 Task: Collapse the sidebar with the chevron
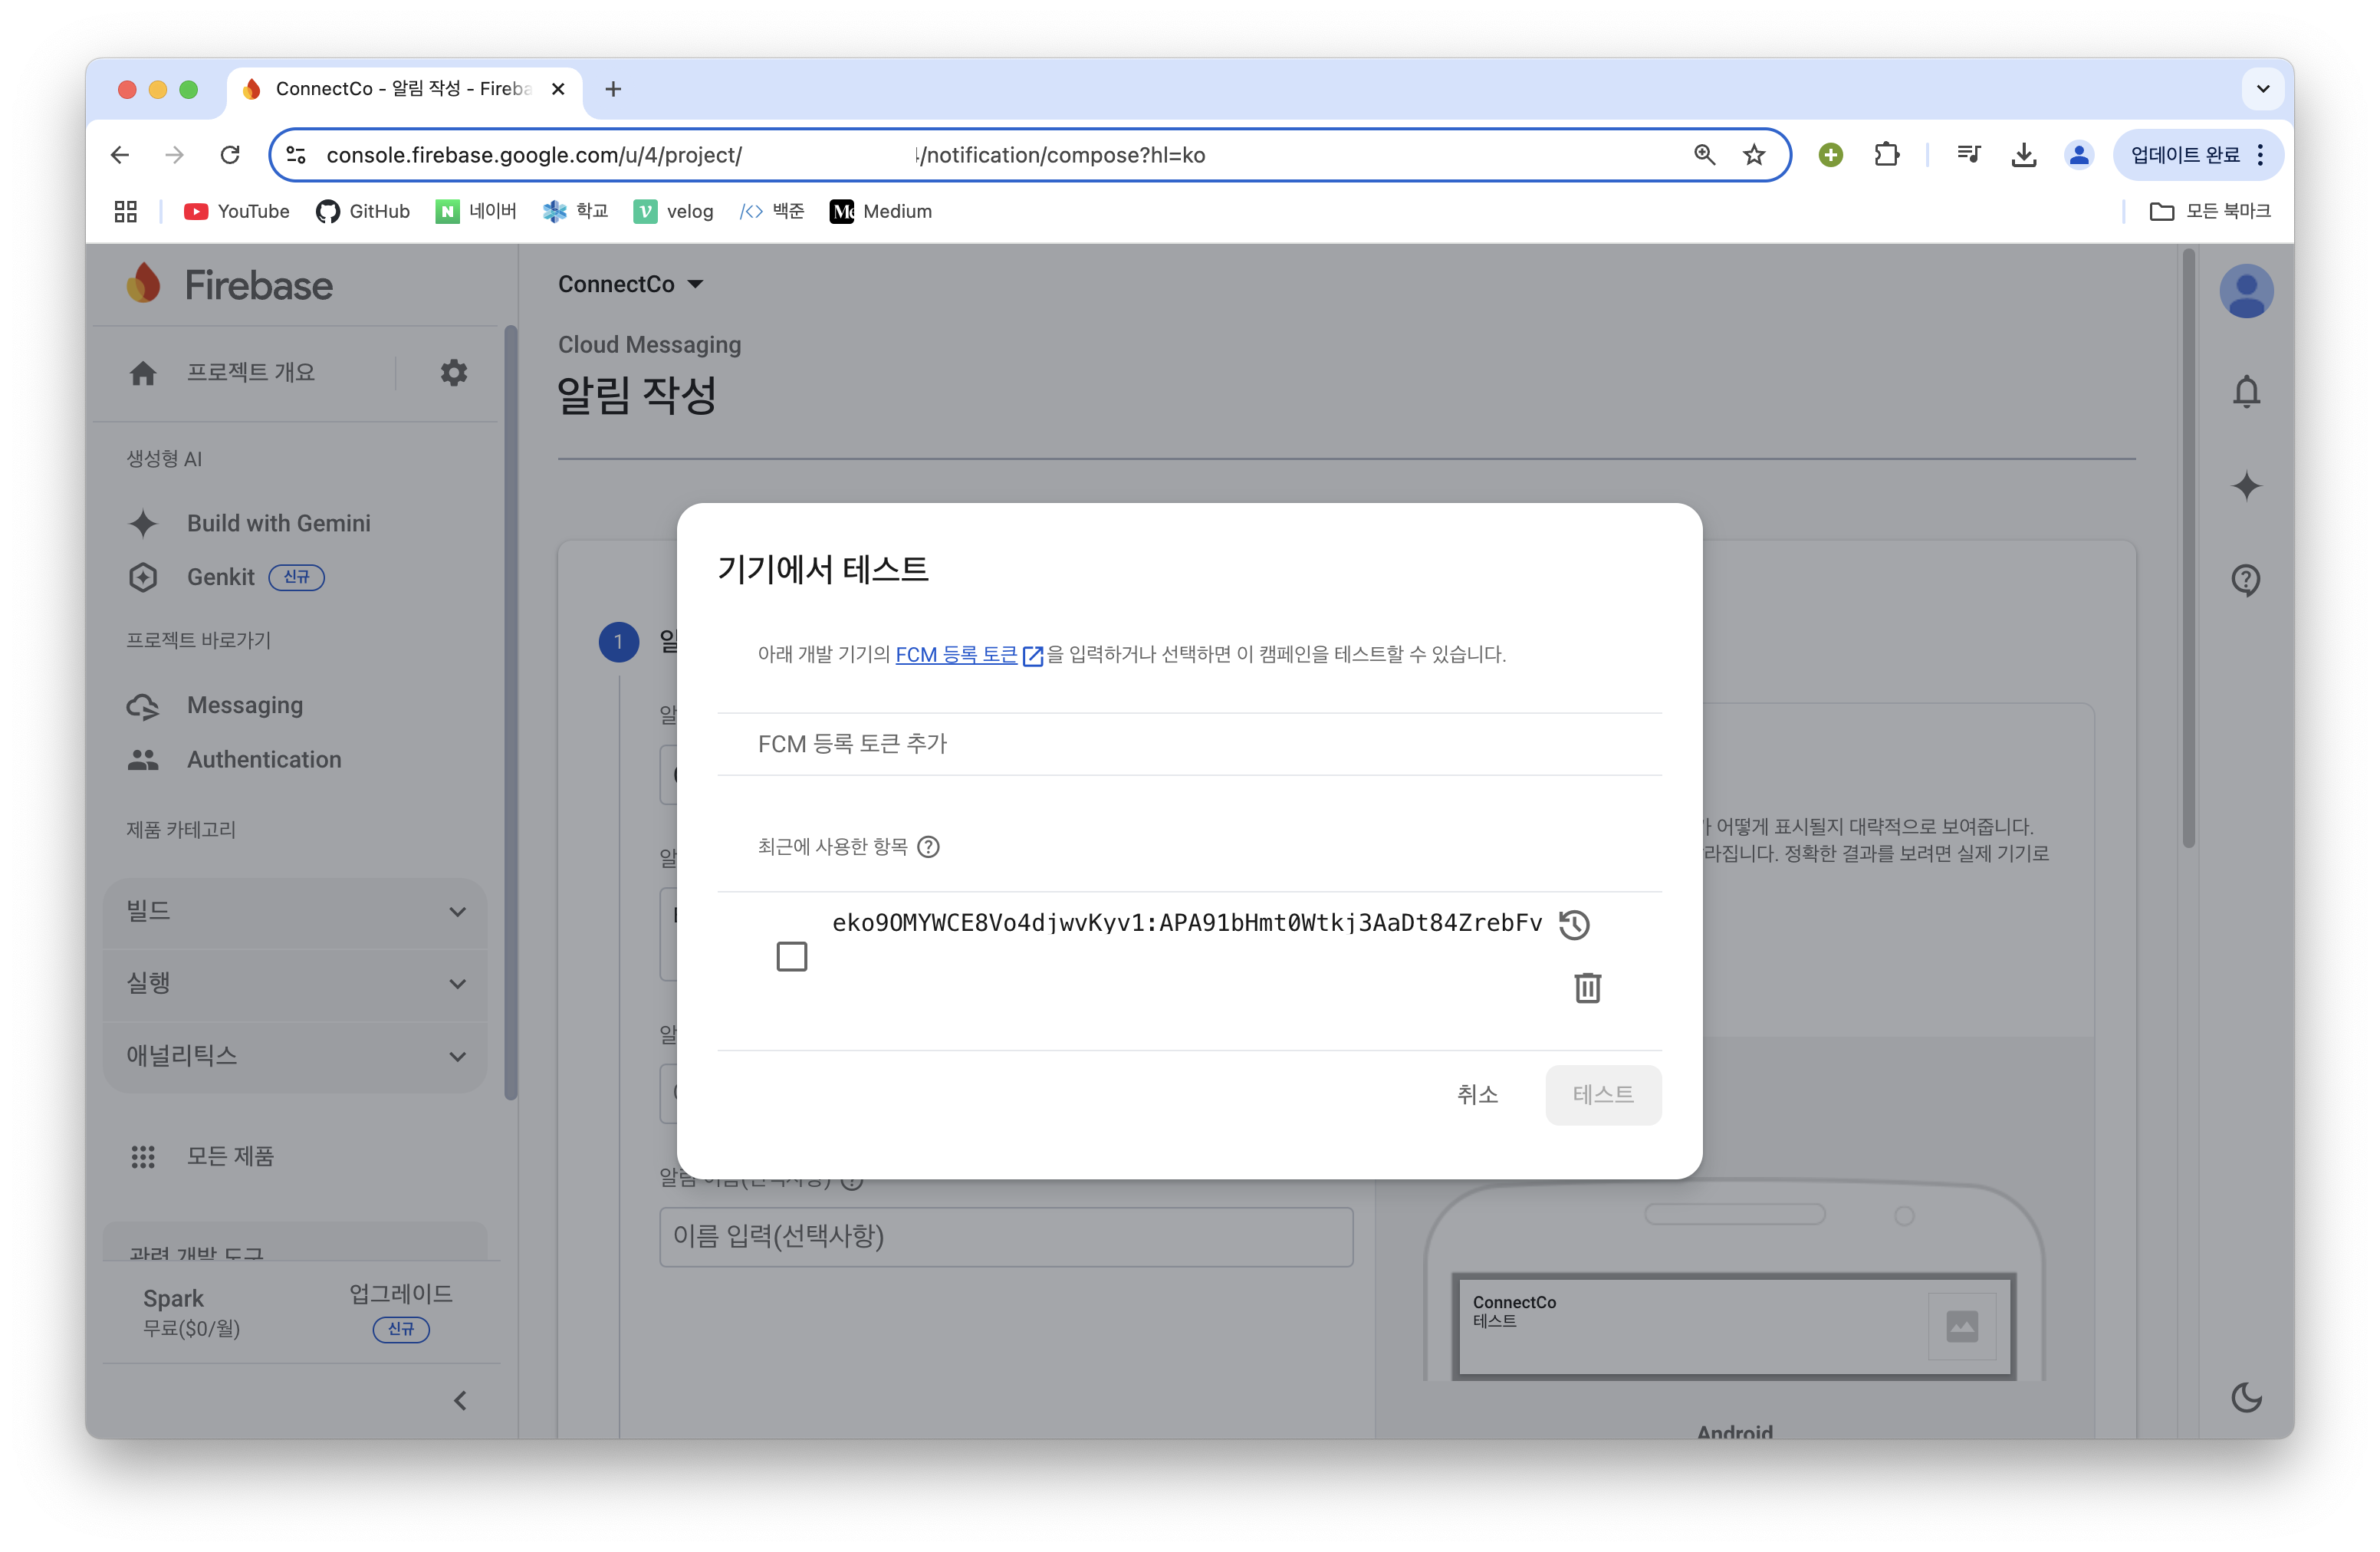tap(460, 1400)
